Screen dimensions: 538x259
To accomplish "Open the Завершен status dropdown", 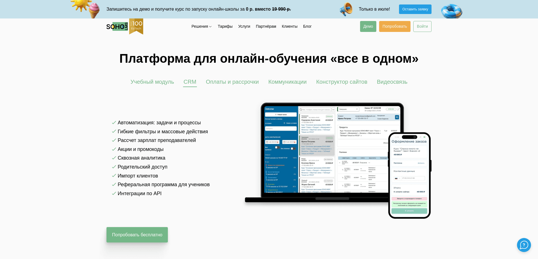I will 348,109.
